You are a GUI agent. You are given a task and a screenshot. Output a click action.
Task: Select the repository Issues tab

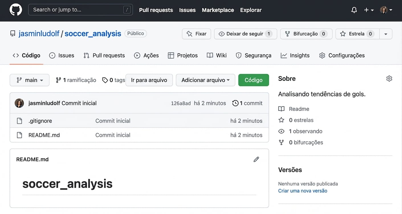pos(62,55)
